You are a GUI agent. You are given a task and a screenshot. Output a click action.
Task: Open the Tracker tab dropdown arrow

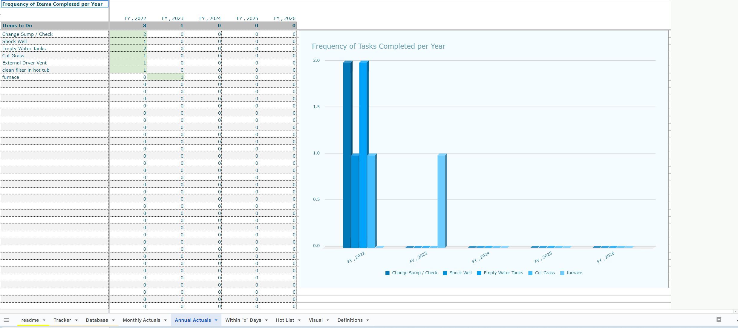76,320
